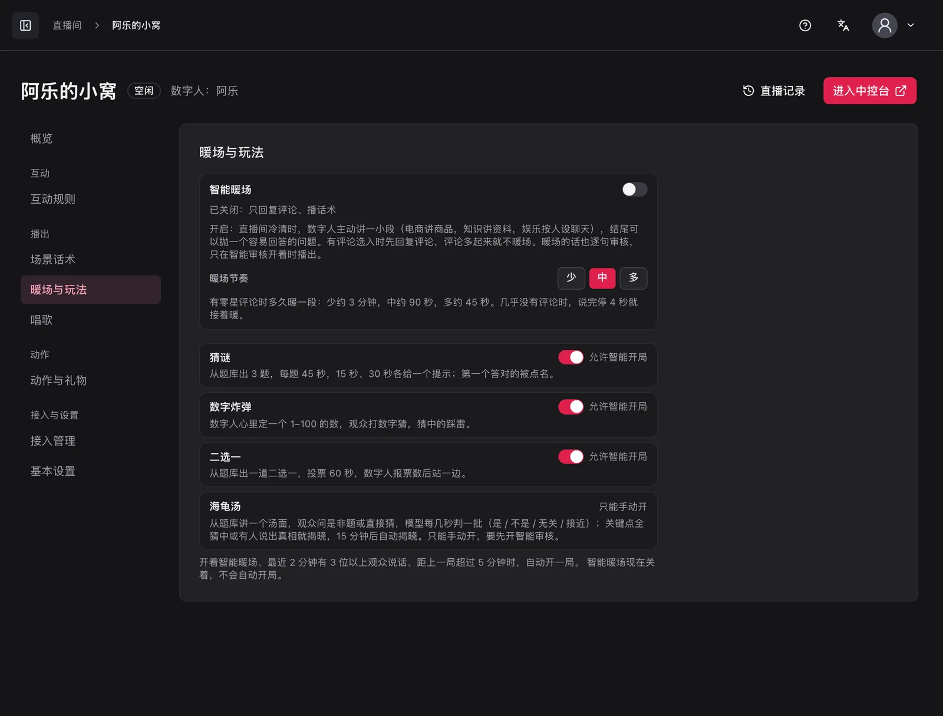Enable the 智能暖场 switch

[634, 189]
